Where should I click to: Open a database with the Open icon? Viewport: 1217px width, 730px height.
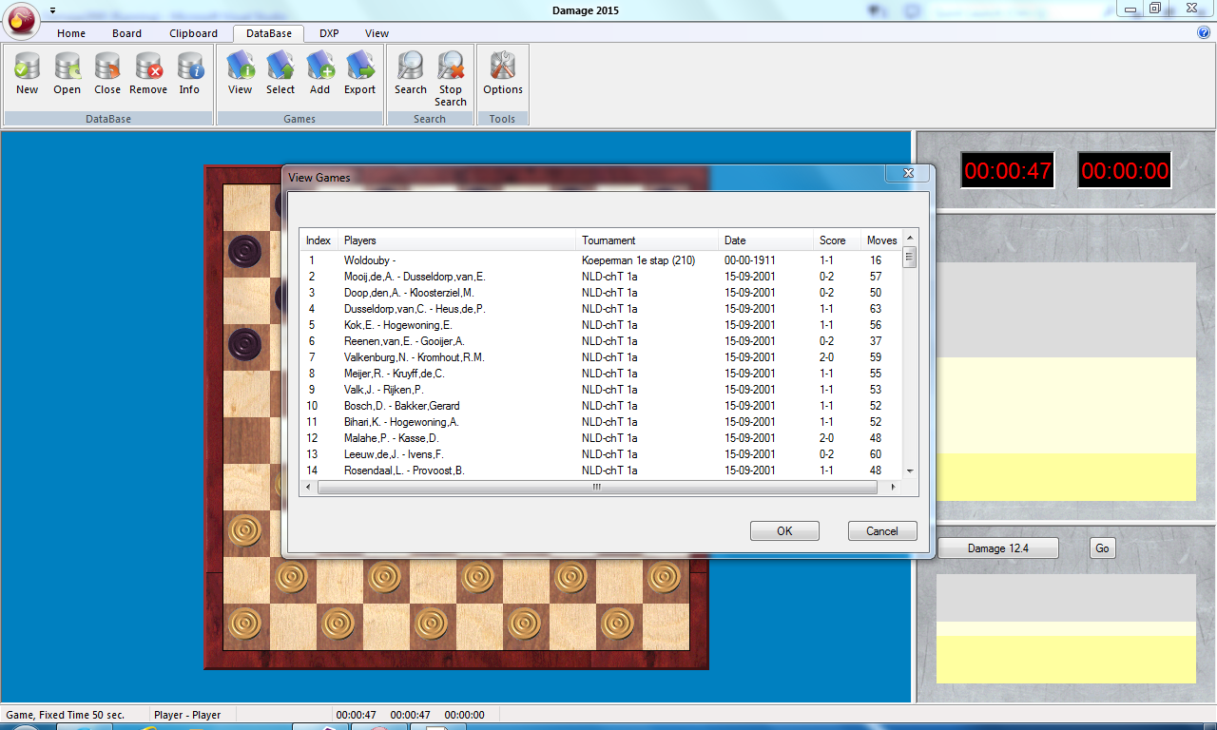click(x=68, y=72)
